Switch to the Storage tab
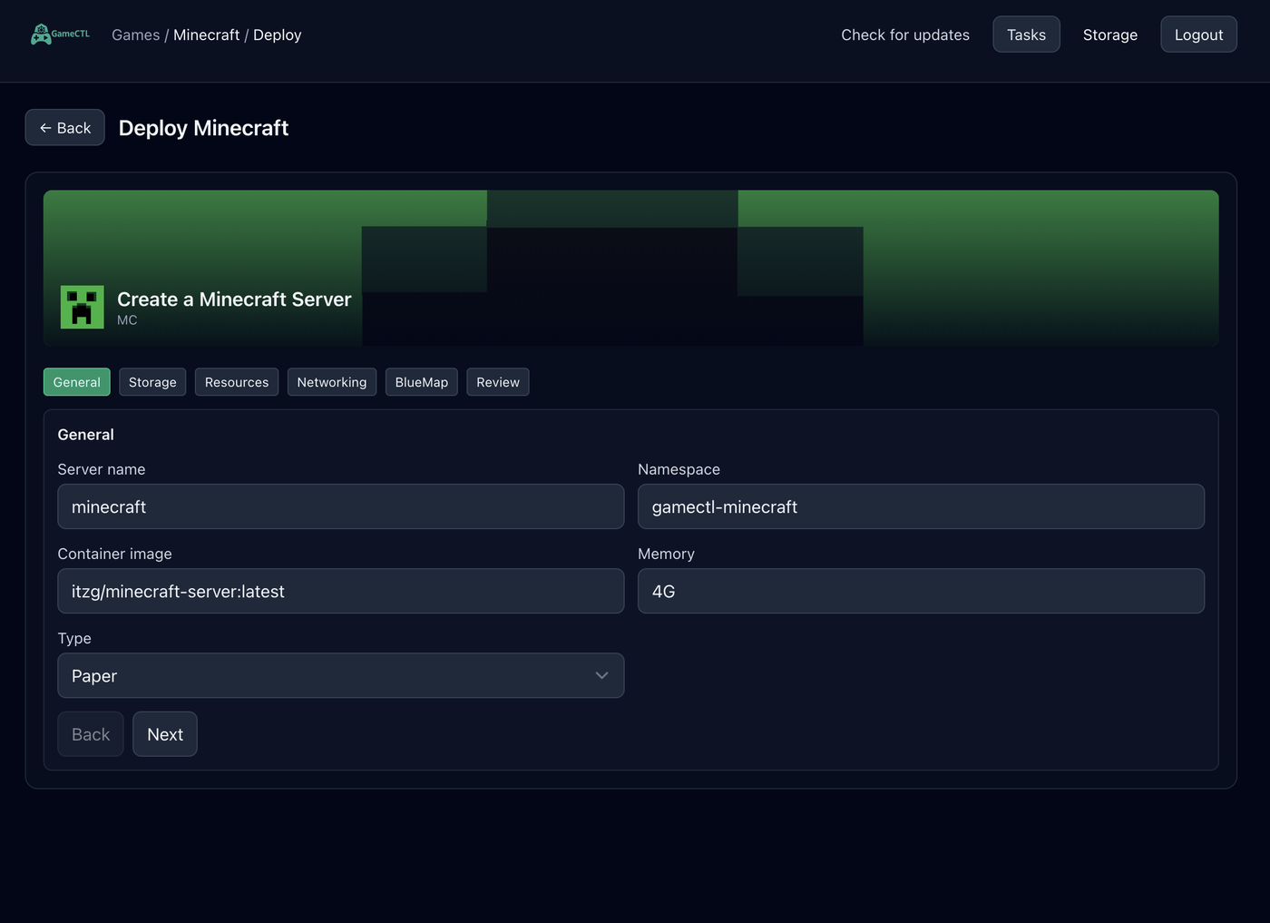 point(152,382)
